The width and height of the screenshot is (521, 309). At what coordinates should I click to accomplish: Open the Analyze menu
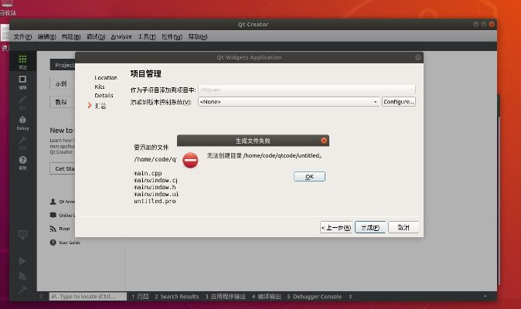pos(121,36)
